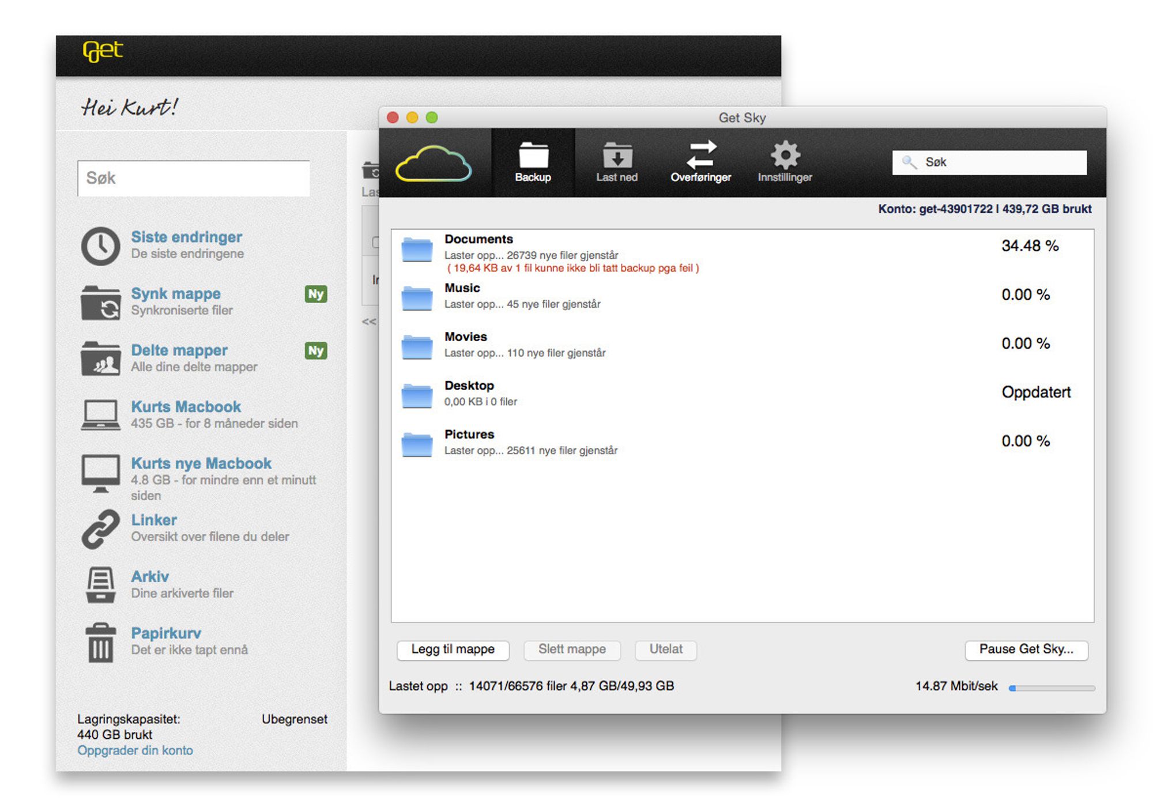The image size is (1153, 808).
Task: Maximize Get Sky window with green button
Action: pos(432,118)
